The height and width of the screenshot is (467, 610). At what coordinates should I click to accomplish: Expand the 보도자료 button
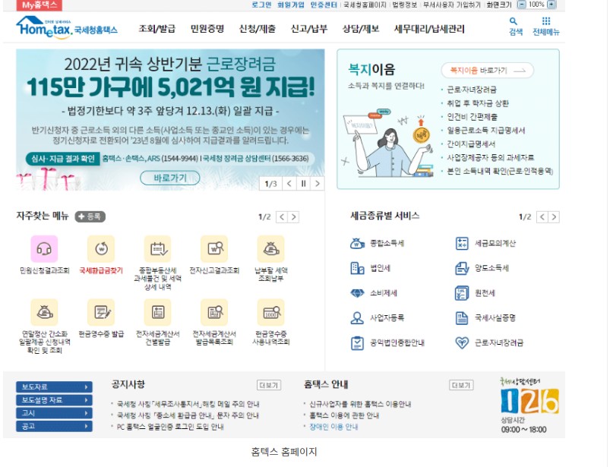pos(54,387)
